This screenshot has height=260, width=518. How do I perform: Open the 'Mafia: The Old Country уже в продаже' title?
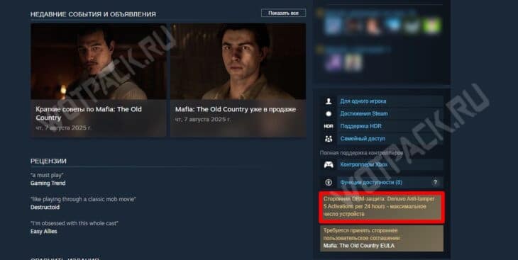(x=235, y=109)
